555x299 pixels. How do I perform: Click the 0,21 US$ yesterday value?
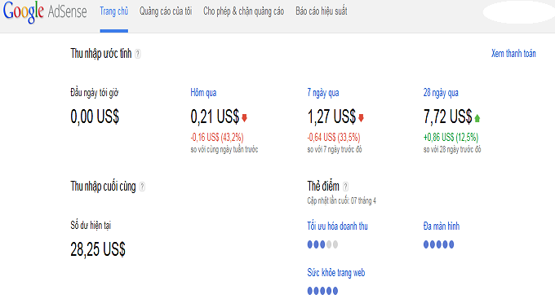click(x=215, y=117)
